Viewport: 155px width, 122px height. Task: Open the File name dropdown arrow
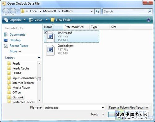coord(103,108)
